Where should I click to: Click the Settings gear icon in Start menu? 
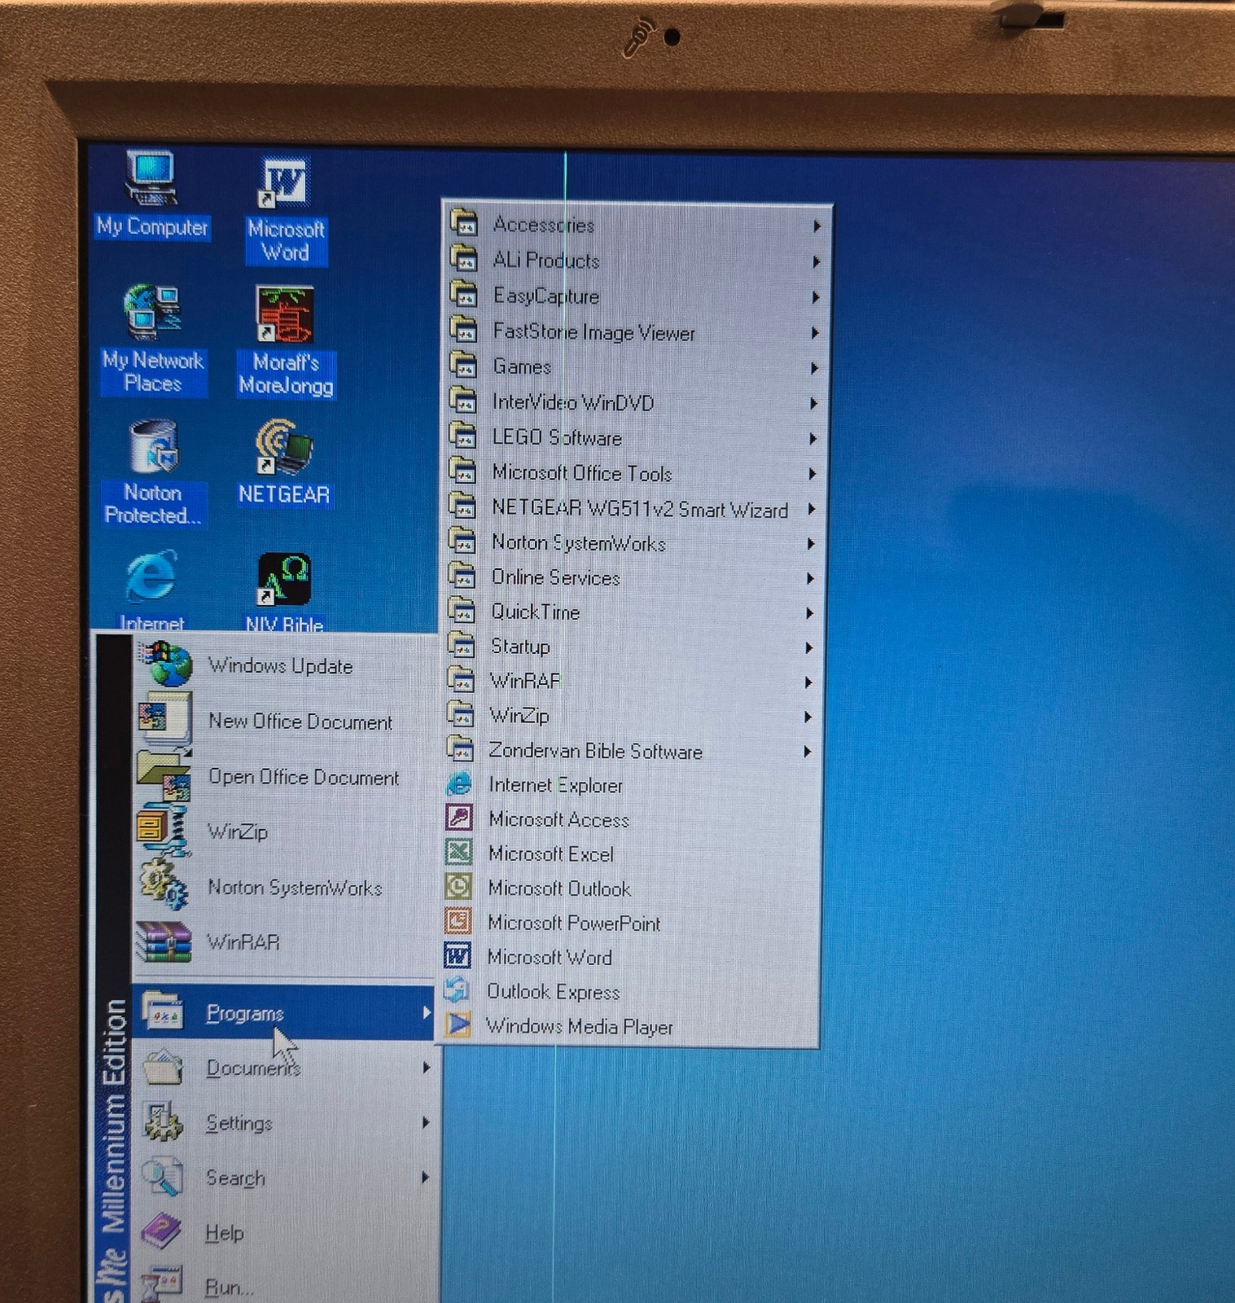point(161,1122)
